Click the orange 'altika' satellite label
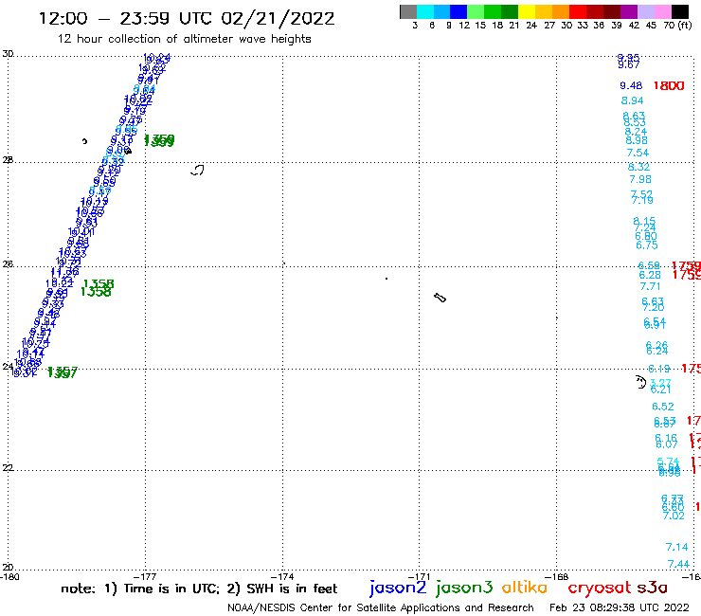Screen dimensions: 701x616 coord(525,587)
